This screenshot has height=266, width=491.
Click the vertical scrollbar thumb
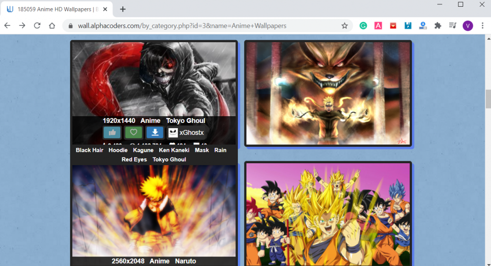tap(488, 99)
